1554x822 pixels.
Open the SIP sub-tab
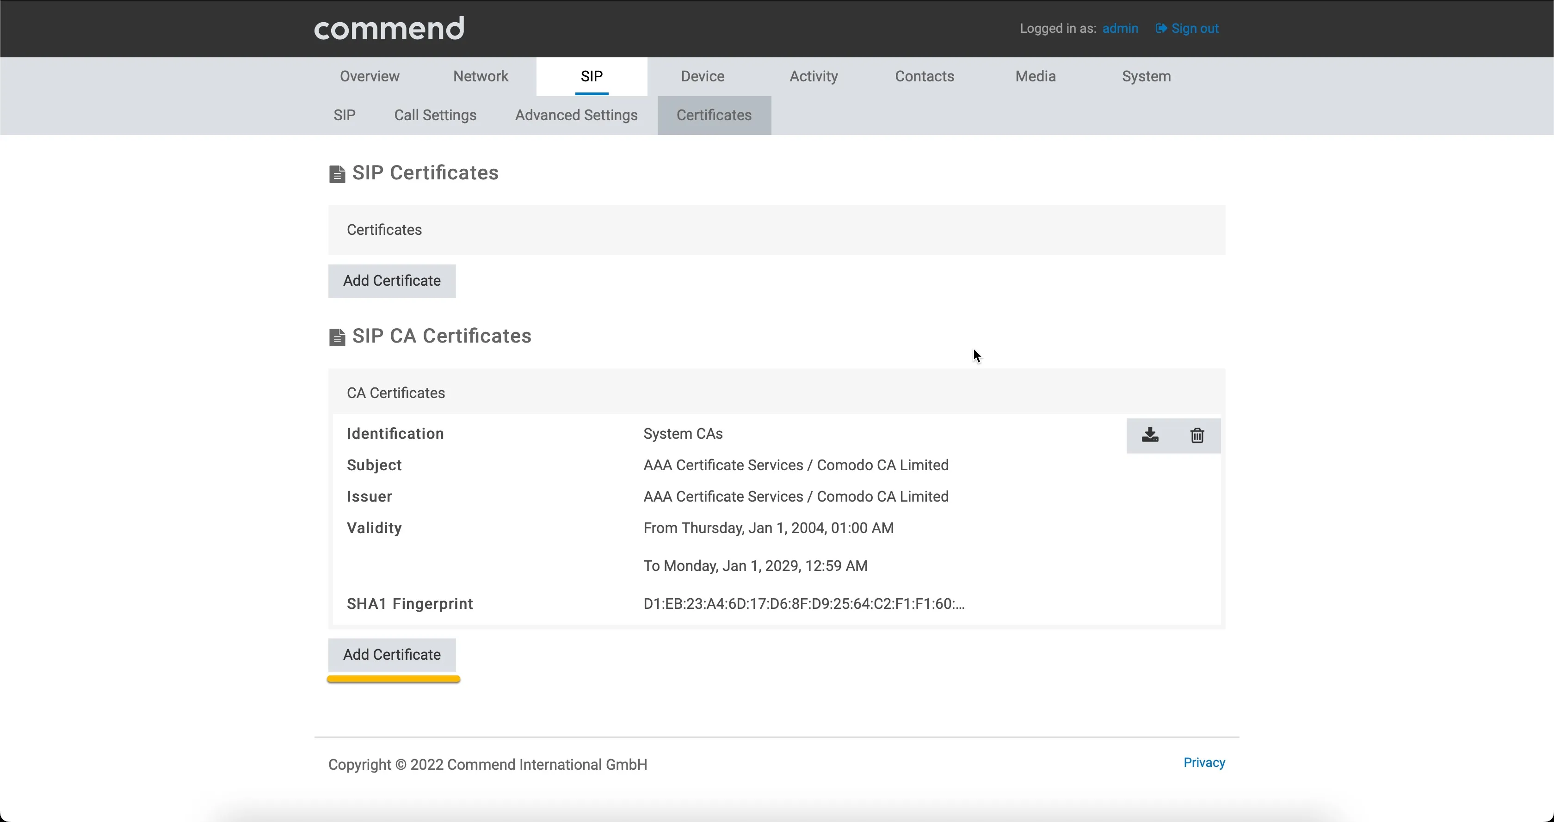click(x=345, y=115)
